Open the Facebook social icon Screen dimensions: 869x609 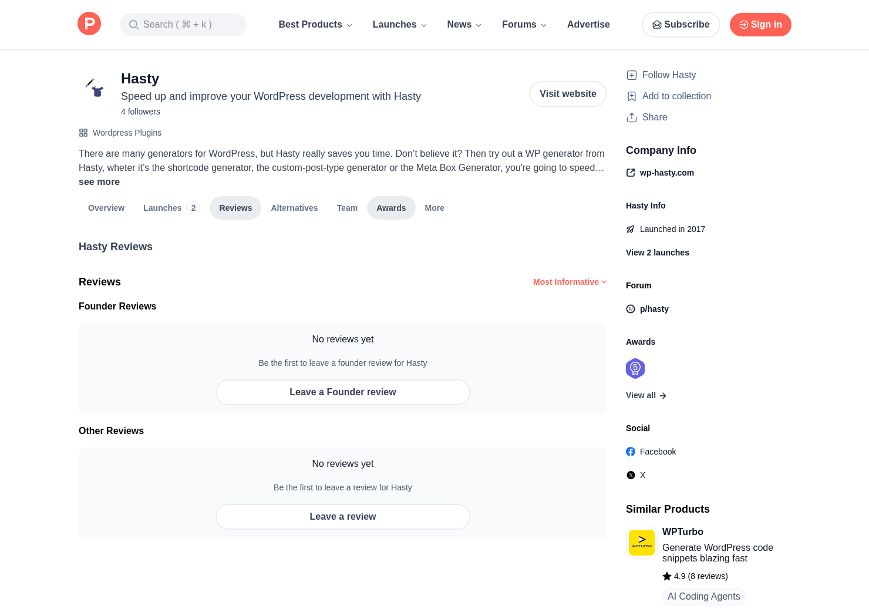pos(631,452)
